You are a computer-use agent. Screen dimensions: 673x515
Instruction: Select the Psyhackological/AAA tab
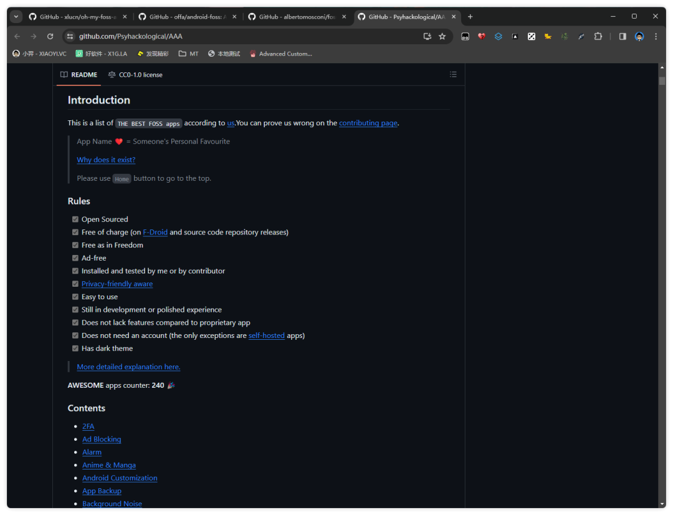(x=408, y=17)
